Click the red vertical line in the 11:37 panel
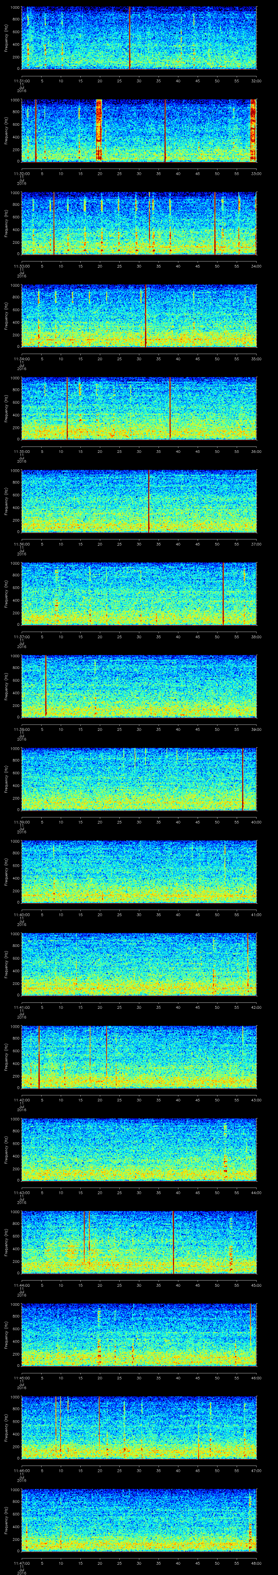The image size is (278, 1575). click(223, 593)
